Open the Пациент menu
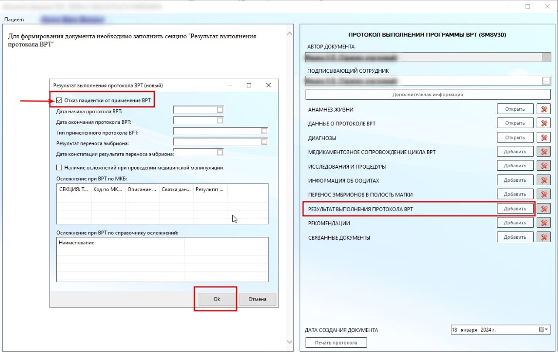Viewport: 558px width, 352px height. point(14,20)
